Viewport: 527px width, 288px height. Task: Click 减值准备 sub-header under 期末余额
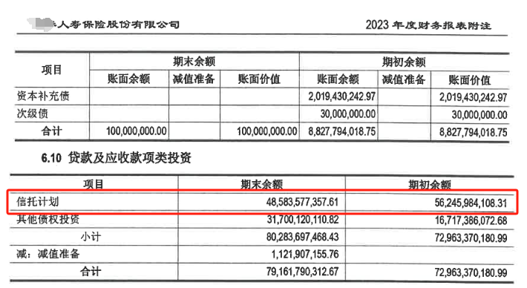[x=194, y=79]
